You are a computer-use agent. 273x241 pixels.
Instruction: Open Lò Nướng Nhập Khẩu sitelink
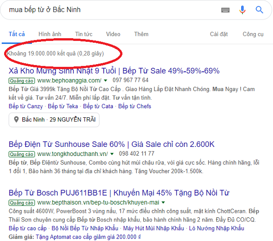(x=217, y=228)
